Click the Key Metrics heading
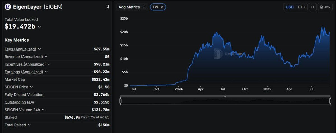 [x=17, y=40]
